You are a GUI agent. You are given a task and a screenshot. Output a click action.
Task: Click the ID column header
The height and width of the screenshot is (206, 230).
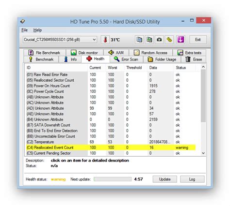56,68
